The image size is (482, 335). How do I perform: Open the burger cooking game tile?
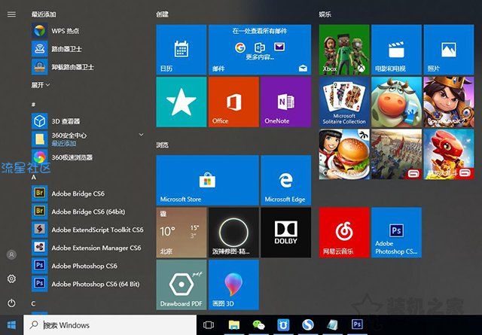[x=344, y=154]
